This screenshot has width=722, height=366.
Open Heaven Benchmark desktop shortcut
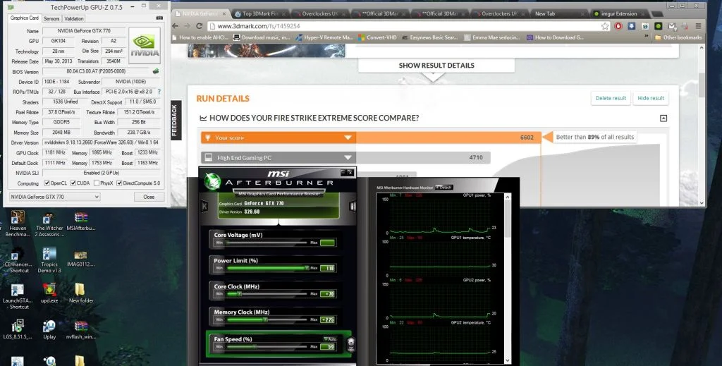coord(18,224)
